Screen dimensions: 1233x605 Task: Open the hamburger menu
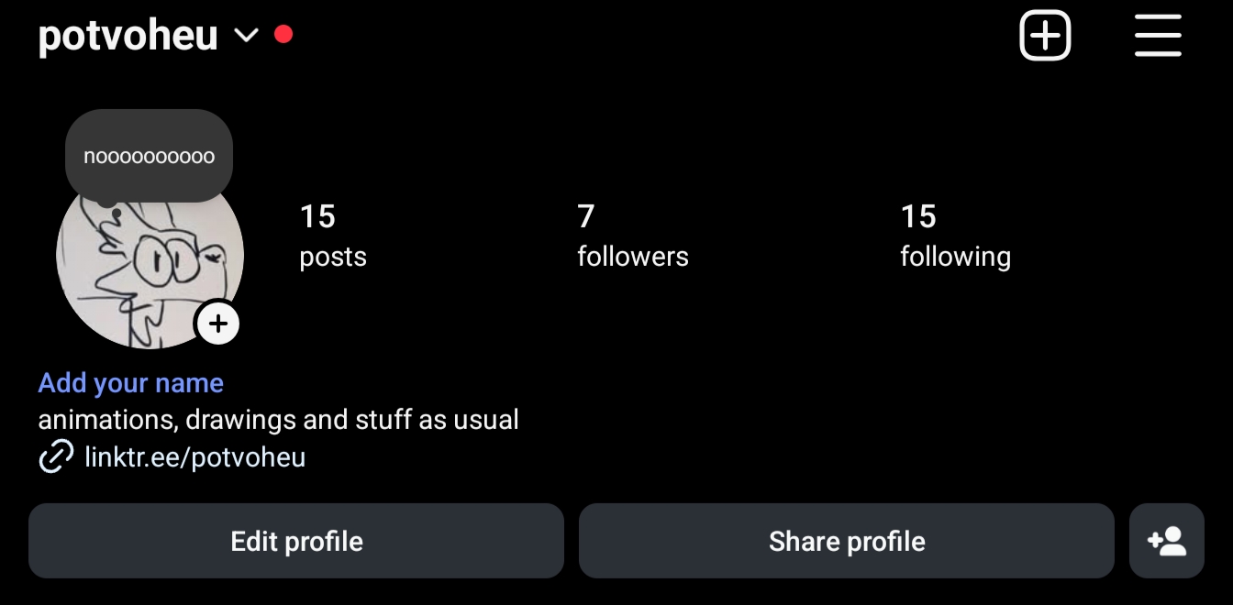[x=1158, y=37]
